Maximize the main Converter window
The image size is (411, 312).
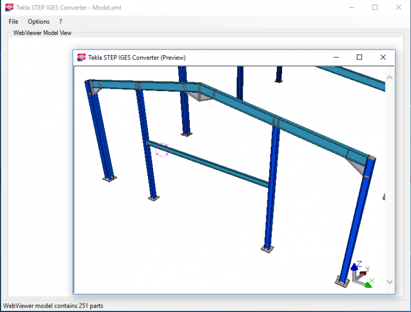click(375, 8)
